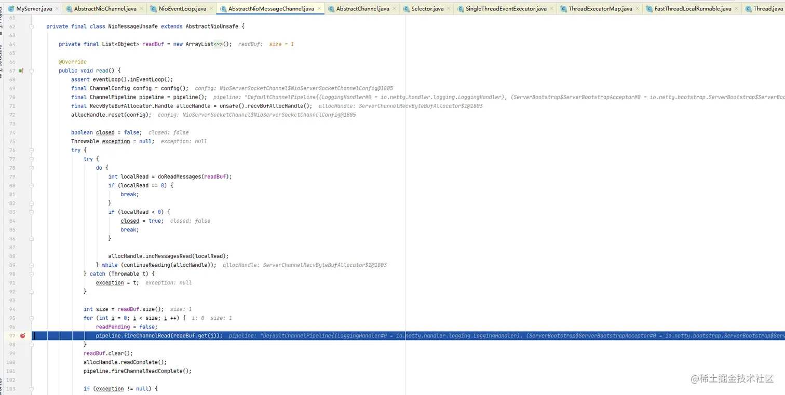The width and height of the screenshot is (785, 395).
Task: Close the MyServer.java tab
Action: [x=57, y=9]
